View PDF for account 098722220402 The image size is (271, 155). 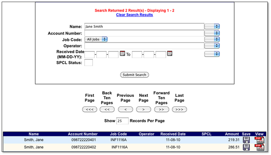point(259,147)
